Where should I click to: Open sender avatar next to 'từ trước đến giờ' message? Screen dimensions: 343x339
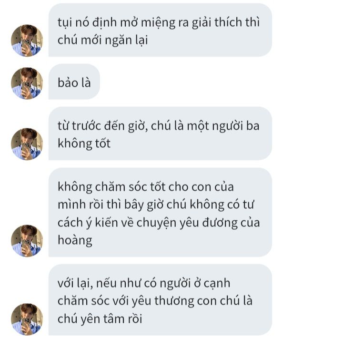point(27,144)
